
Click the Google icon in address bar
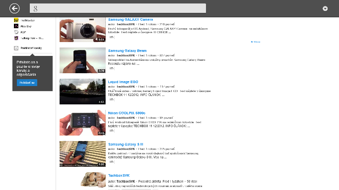(35, 8)
